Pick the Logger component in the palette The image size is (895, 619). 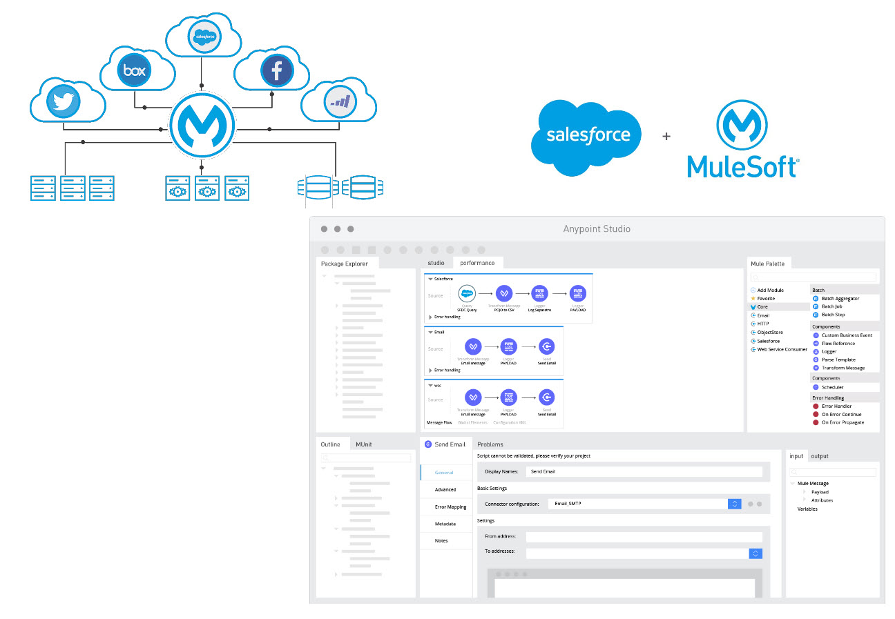tap(825, 352)
